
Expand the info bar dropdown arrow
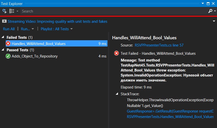[214, 21]
